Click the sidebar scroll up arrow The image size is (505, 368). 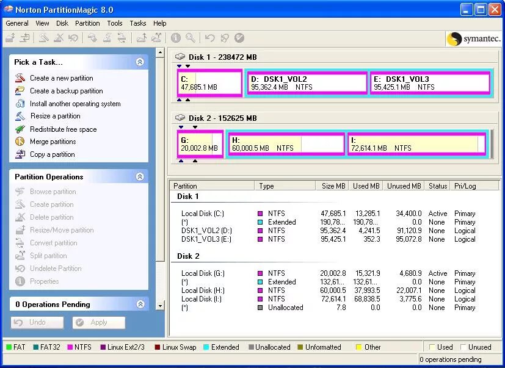point(160,52)
